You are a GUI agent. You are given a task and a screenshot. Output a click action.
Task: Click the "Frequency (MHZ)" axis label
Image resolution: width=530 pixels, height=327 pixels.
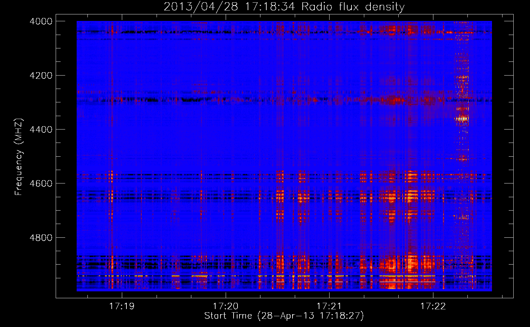point(19,157)
